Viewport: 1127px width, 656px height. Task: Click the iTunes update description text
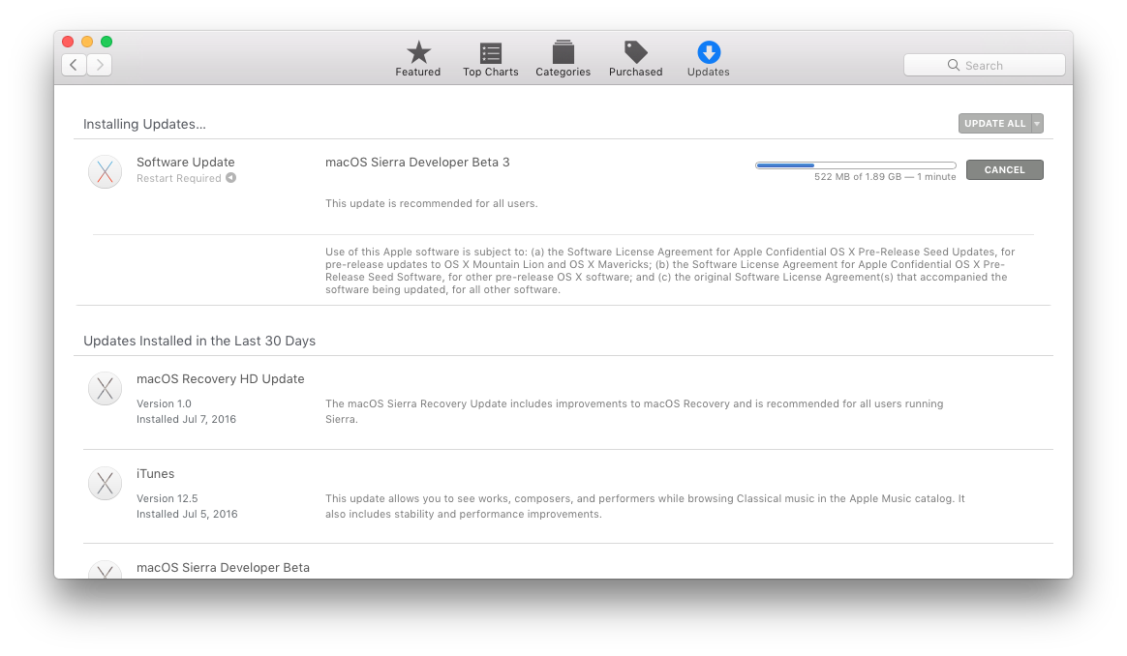pos(645,506)
